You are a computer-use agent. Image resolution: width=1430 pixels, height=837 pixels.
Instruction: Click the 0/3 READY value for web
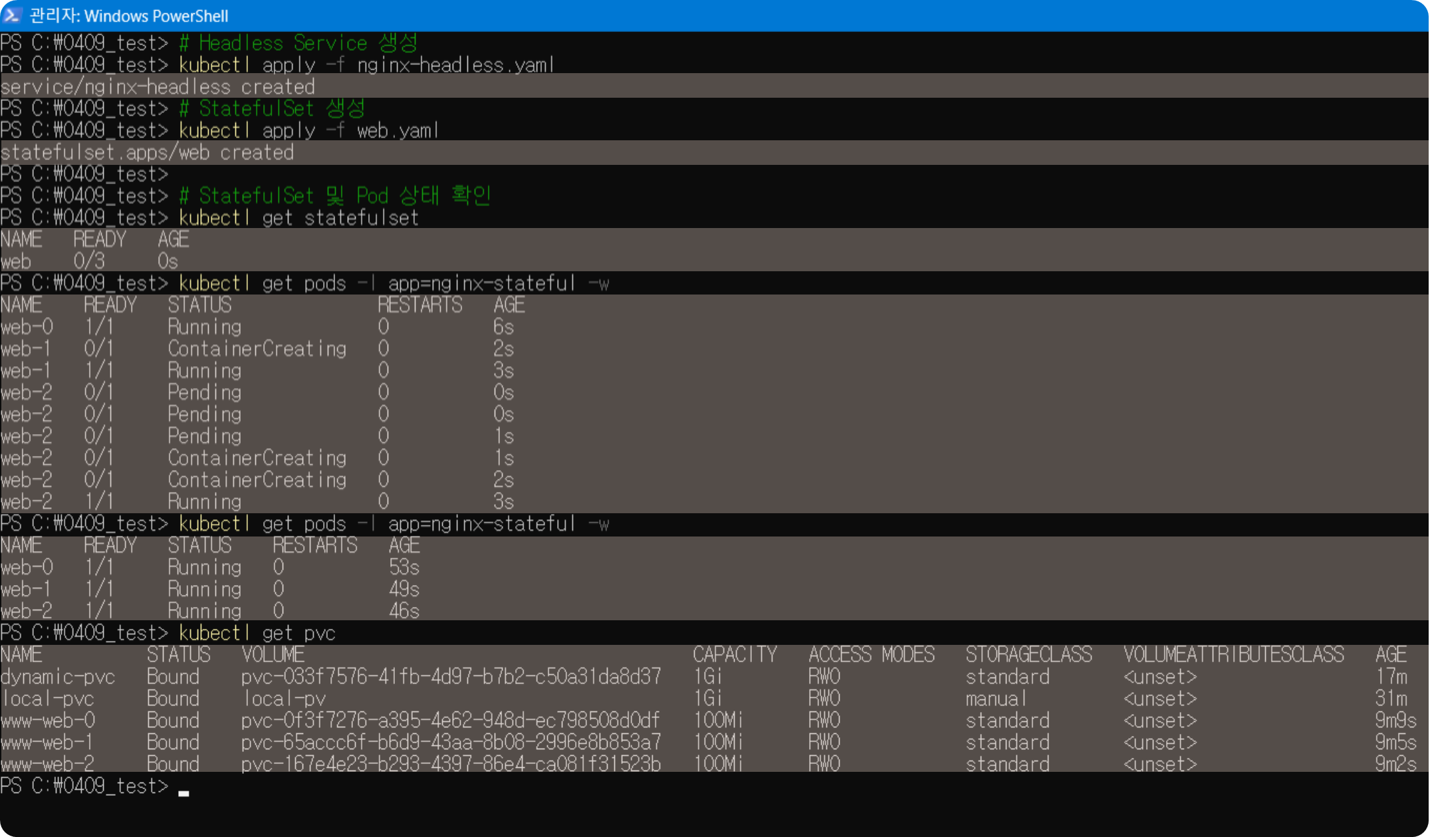pyautogui.click(x=89, y=261)
